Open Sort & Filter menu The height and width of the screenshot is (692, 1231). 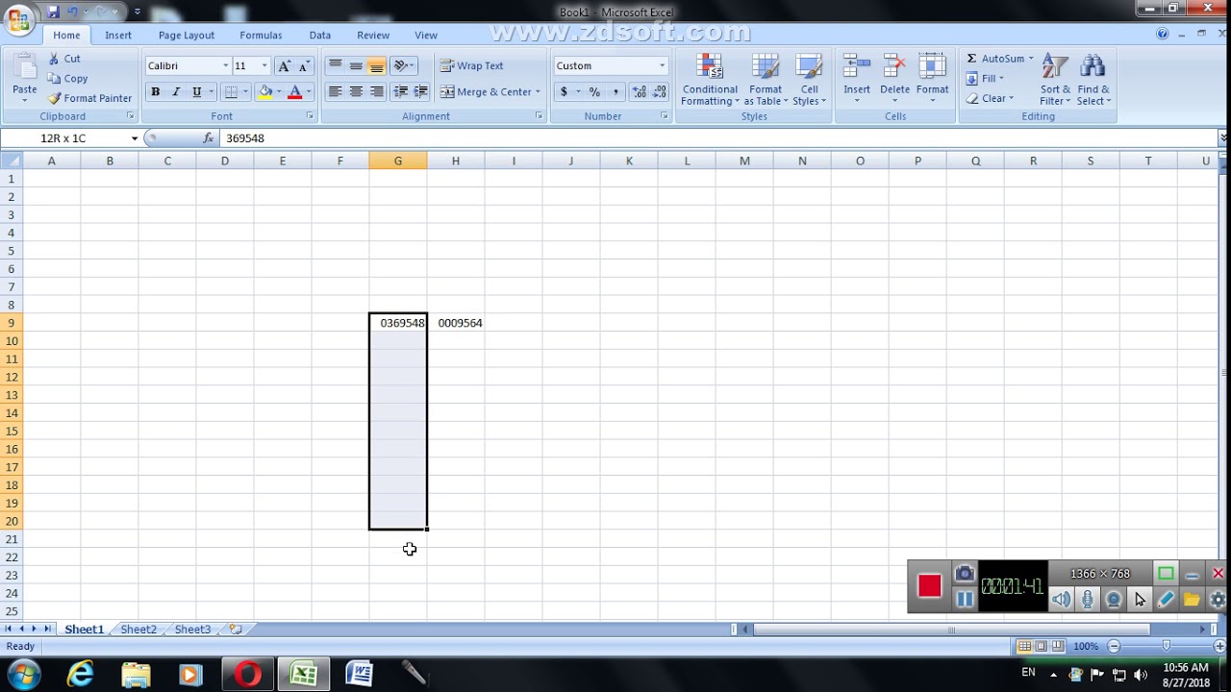(x=1055, y=80)
